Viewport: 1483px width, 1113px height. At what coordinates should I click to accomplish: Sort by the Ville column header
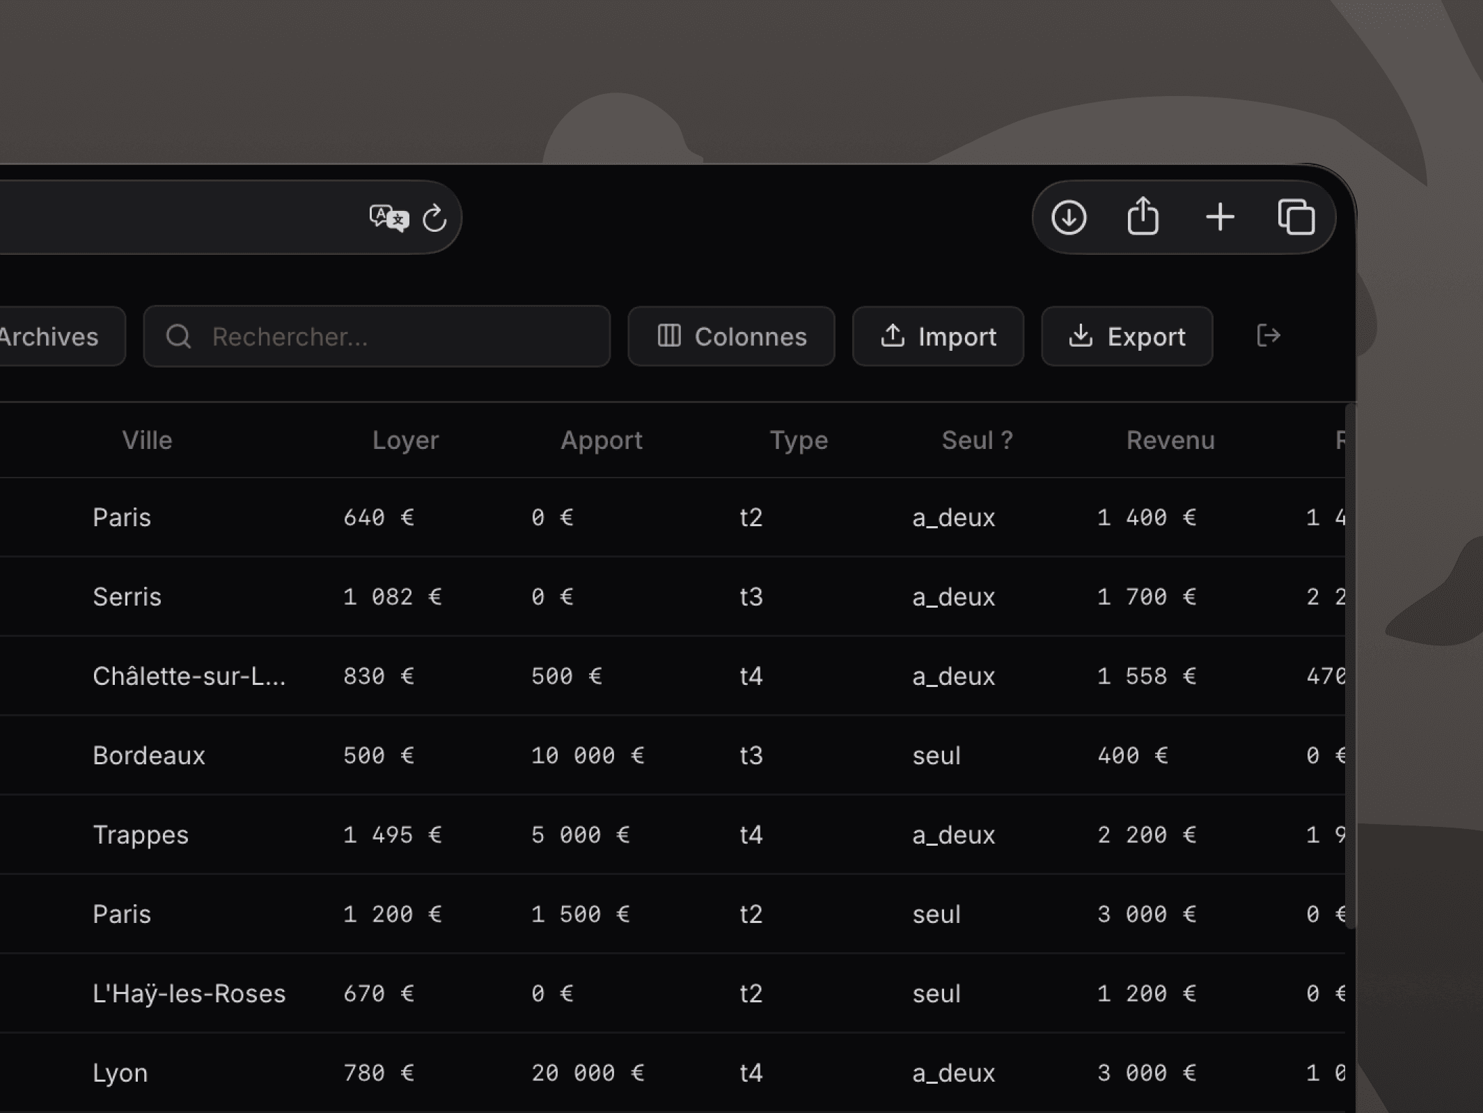click(147, 440)
